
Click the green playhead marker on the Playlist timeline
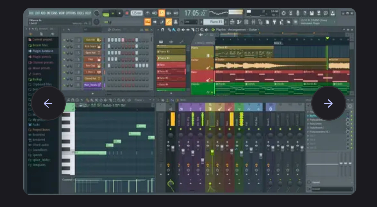(327, 38)
